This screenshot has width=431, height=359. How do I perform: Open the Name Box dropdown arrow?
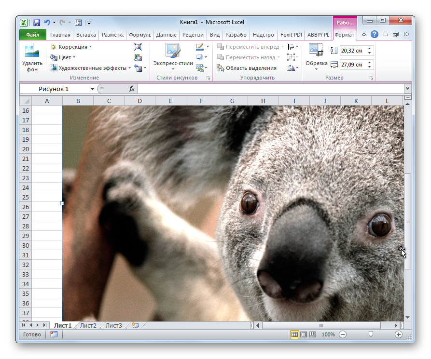pyautogui.click(x=92, y=89)
